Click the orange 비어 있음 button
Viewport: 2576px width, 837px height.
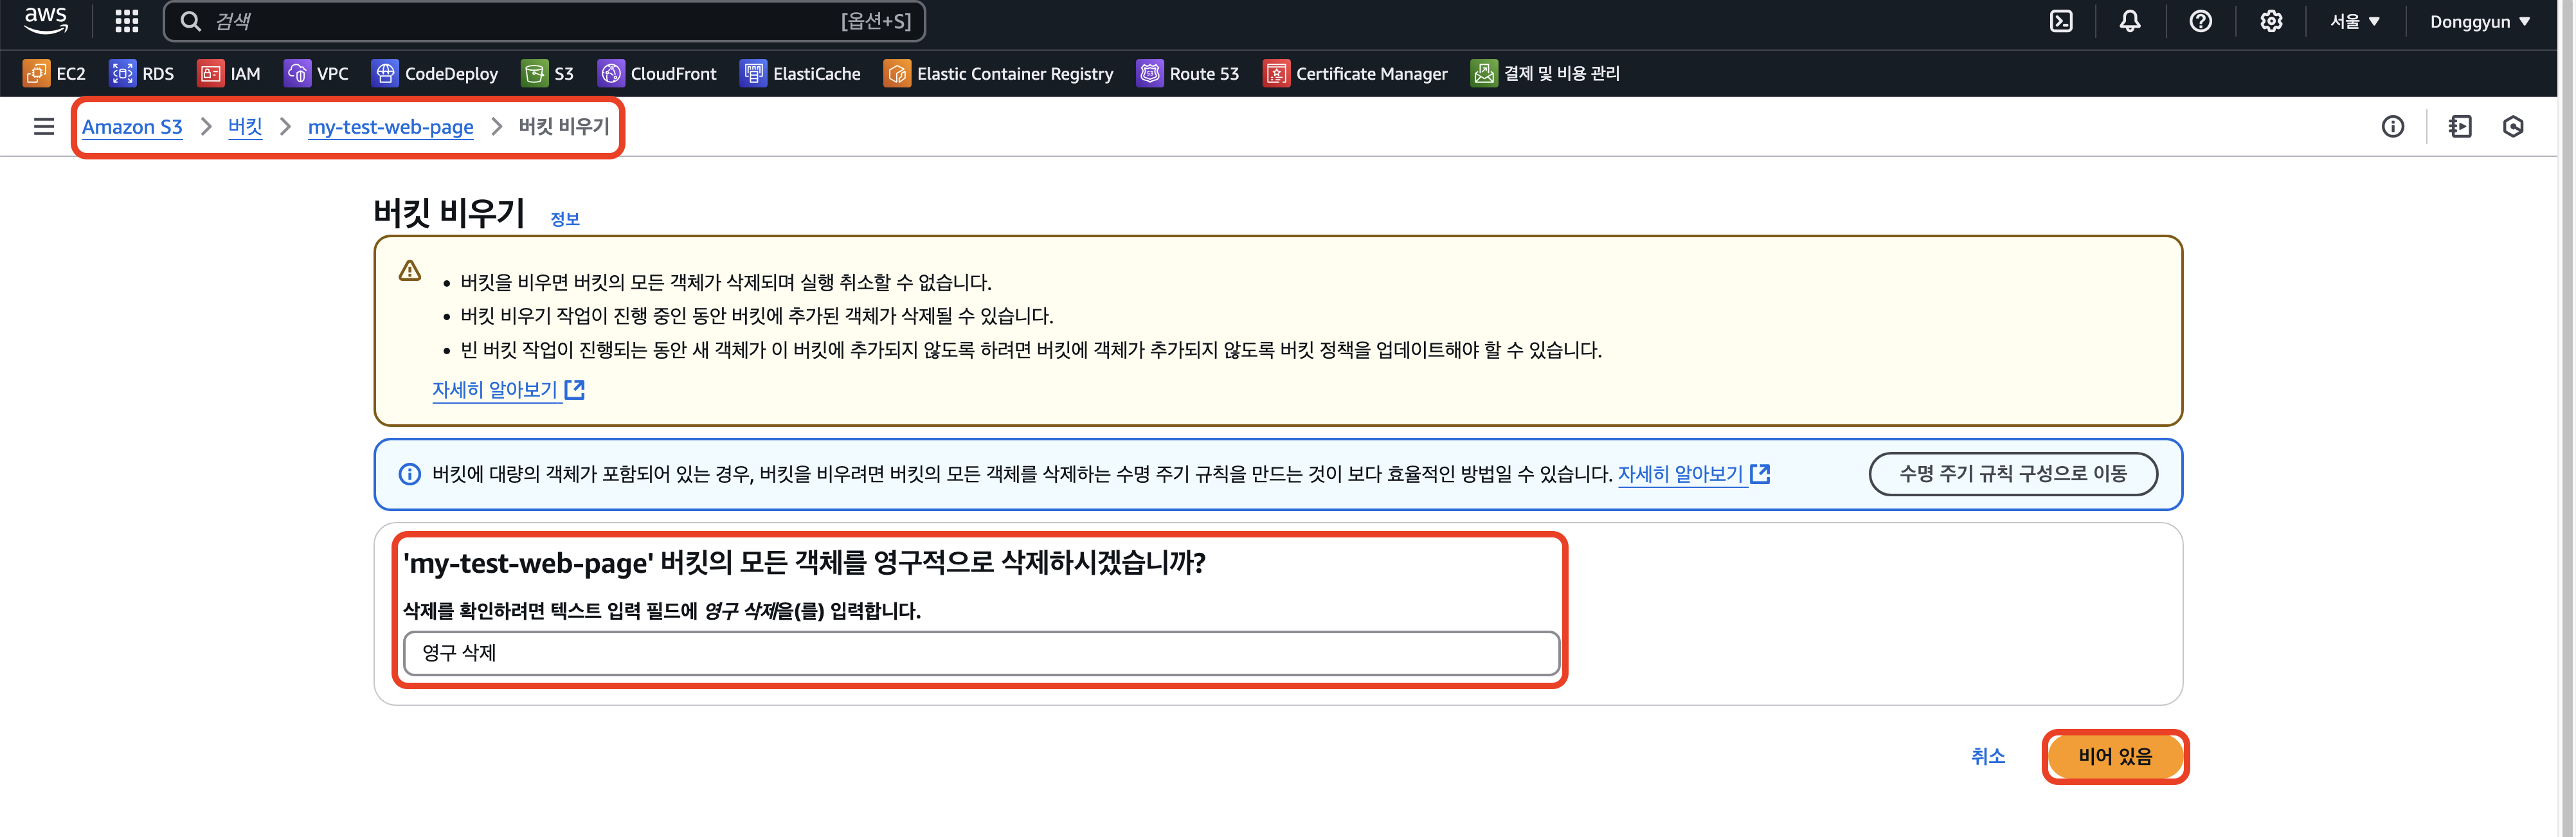2114,756
